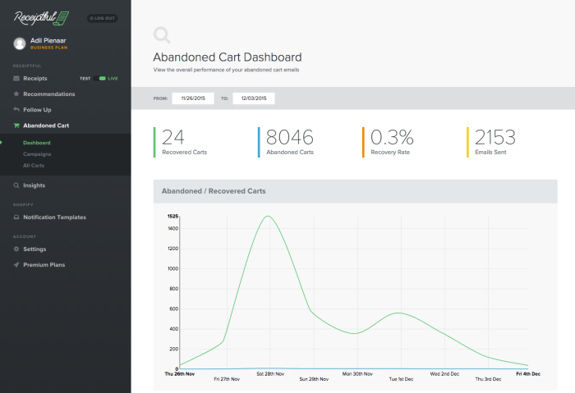Click the Settings gear icon

click(x=16, y=249)
